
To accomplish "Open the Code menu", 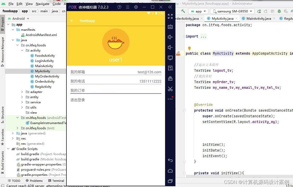I will click(x=57, y=4).
